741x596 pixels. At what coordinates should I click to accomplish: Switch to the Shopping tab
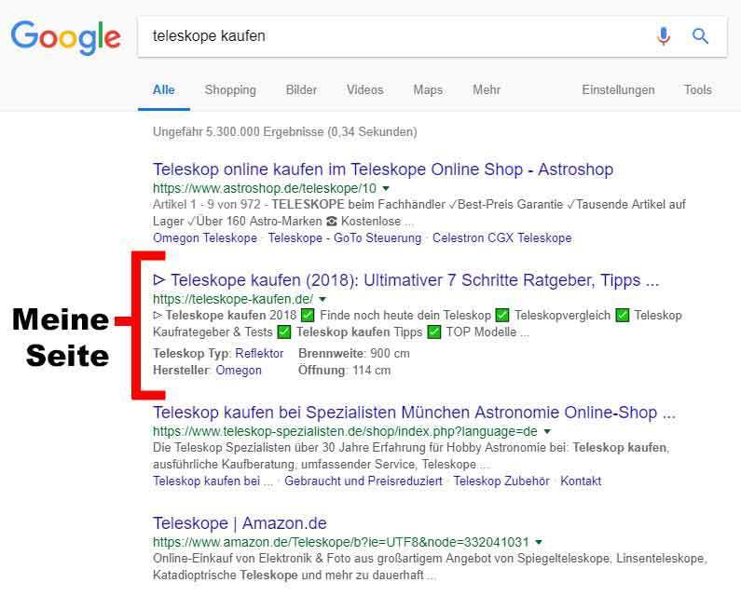tap(230, 89)
